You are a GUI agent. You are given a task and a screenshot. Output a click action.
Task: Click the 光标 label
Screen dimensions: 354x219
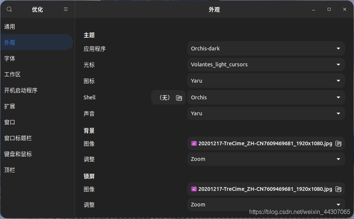pyautogui.click(x=89, y=65)
